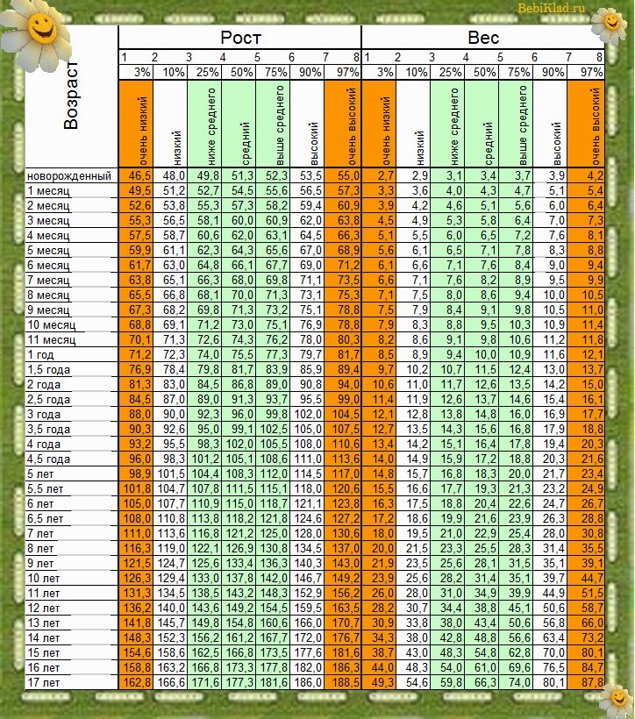Click the small daisy icon top-right
Viewport: 635px width, 719px height.
click(x=611, y=24)
